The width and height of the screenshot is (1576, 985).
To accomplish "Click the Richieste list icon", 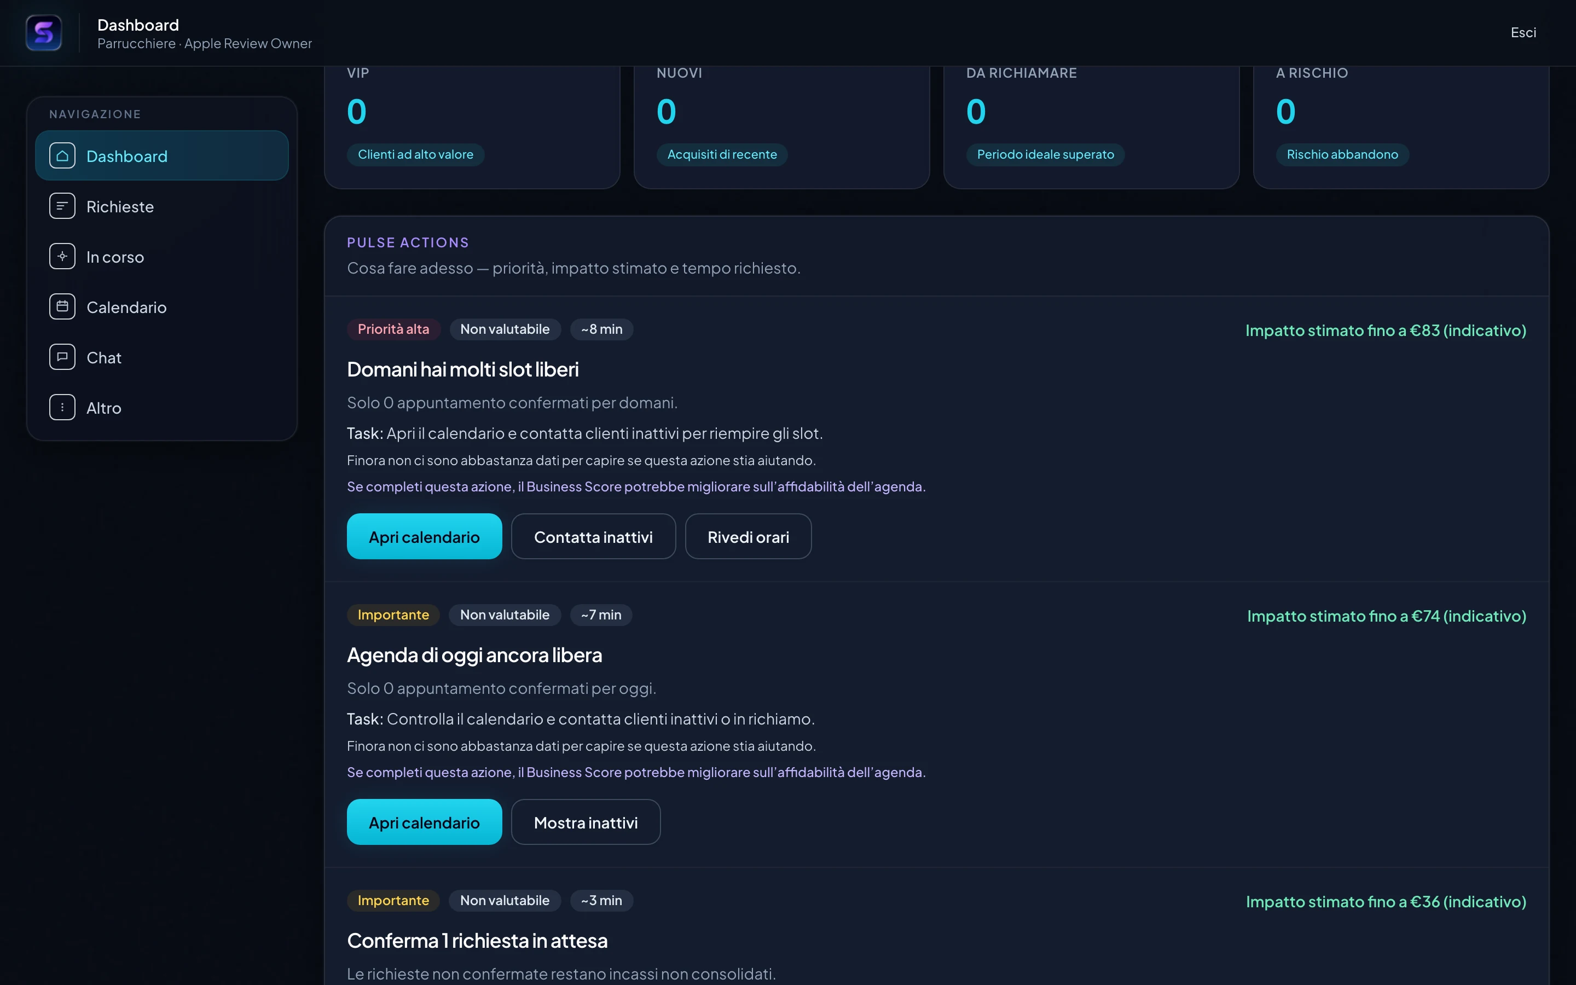I will click(x=62, y=206).
